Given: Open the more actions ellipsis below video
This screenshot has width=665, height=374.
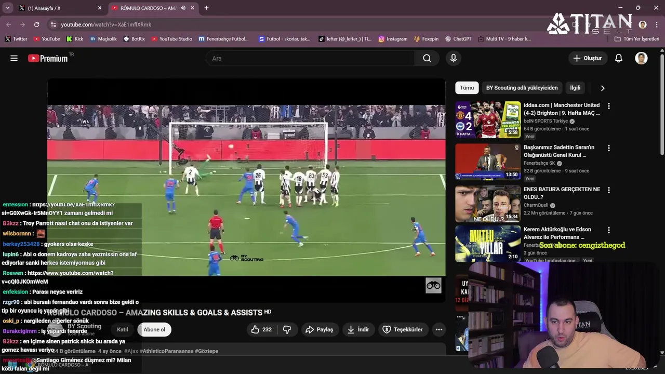Looking at the screenshot, I should [x=439, y=329].
